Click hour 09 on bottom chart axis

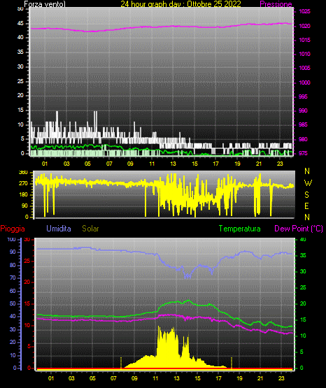coord(134,378)
